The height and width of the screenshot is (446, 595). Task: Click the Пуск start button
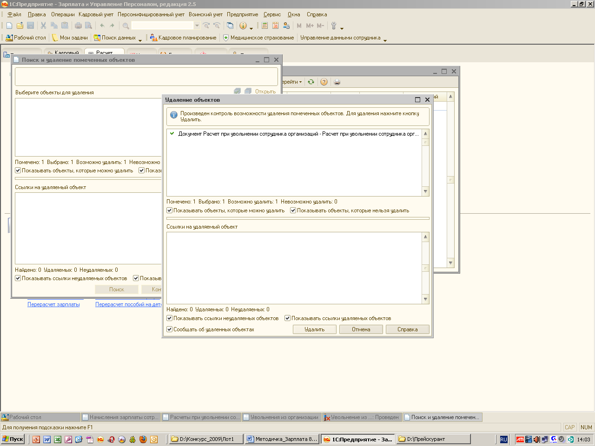(13, 439)
